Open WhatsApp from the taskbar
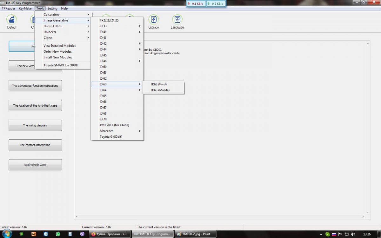Image resolution: width=381 pixels, height=238 pixels. (x=58, y=234)
